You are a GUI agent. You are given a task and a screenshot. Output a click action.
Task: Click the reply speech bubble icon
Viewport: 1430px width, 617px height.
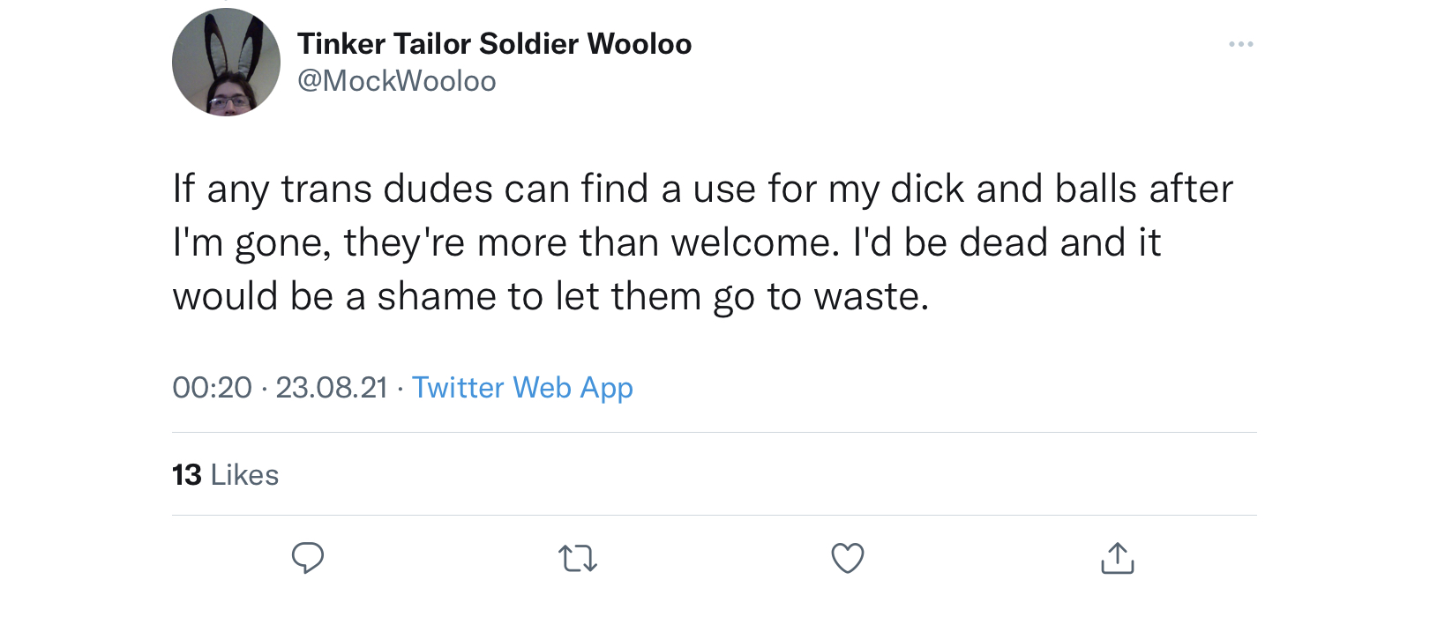pyautogui.click(x=308, y=558)
